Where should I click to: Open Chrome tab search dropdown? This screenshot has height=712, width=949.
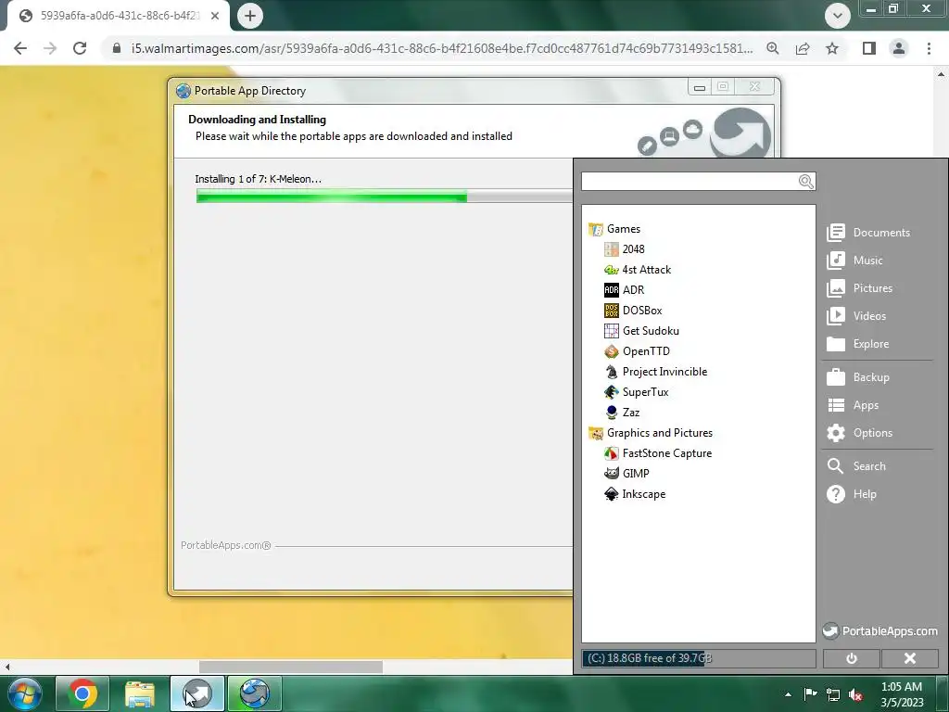point(838,16)
